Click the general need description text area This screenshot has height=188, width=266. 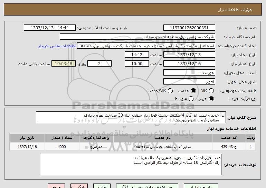131,117
